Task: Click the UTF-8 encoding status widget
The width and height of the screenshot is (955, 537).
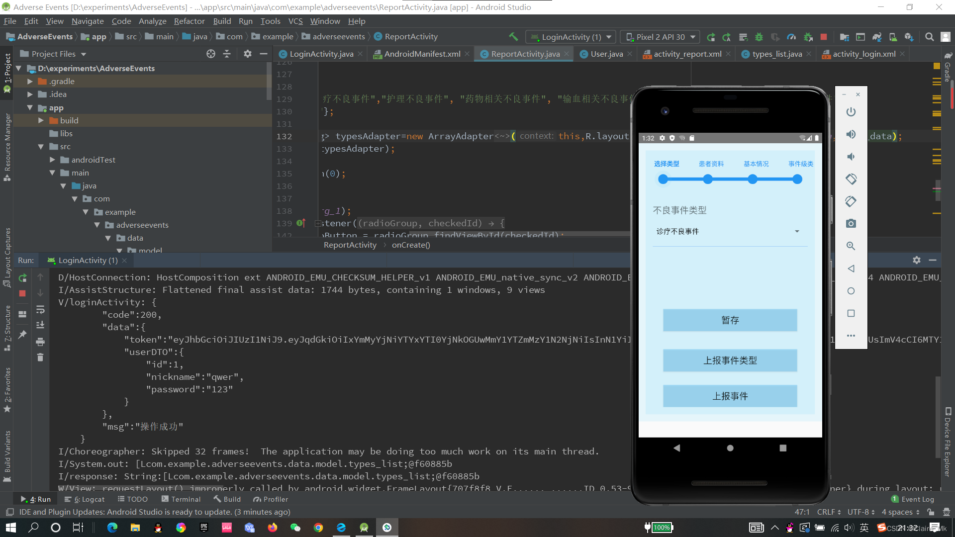Action: 860,512
